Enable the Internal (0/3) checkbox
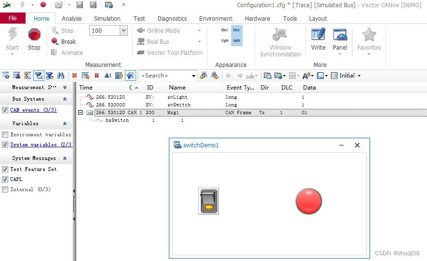Screen dimensions: 427x261 click(5, 190)
